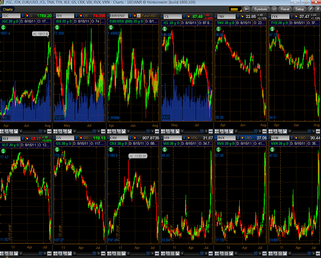Image resolution: width=321 pixels, height=258 pixels.
Task: Click the Reset button
Action: click(285, 9)
